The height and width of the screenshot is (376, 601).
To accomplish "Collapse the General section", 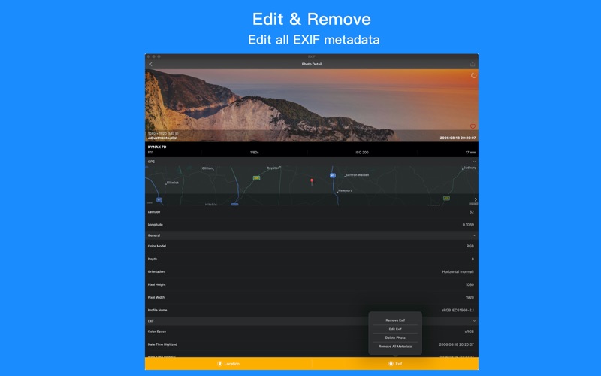I will tap(474, 235).
